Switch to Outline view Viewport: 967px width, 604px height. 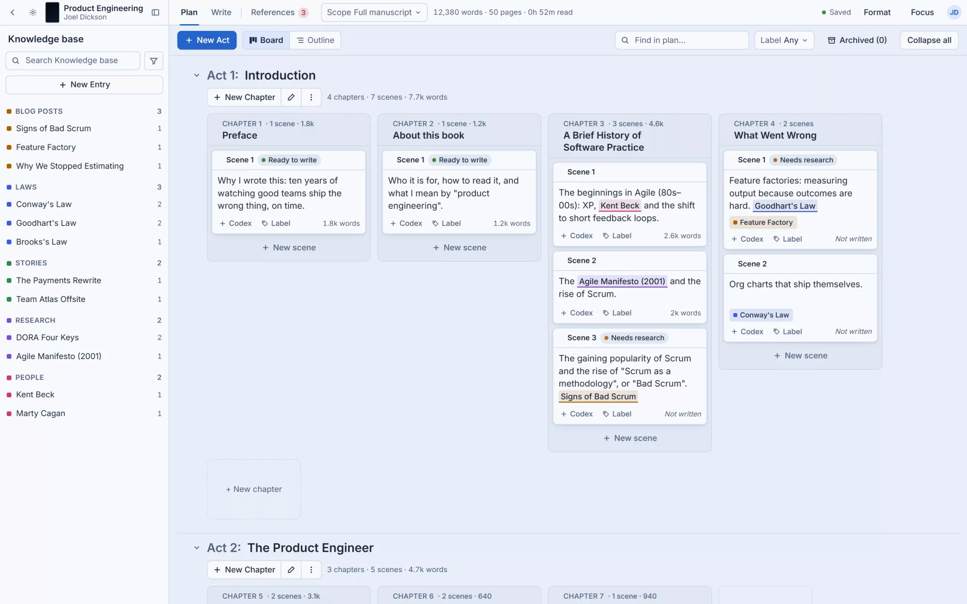click(315, 40)
